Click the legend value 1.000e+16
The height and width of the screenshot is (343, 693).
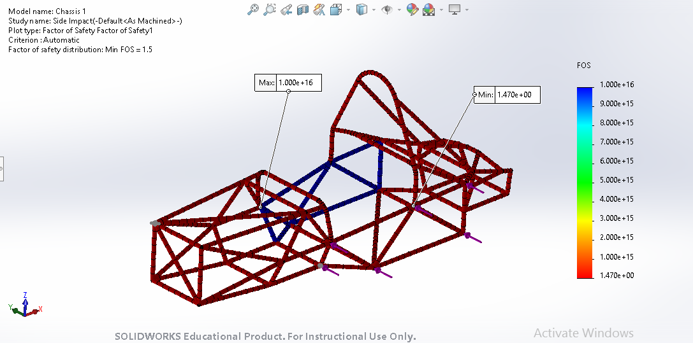point(616,85)
